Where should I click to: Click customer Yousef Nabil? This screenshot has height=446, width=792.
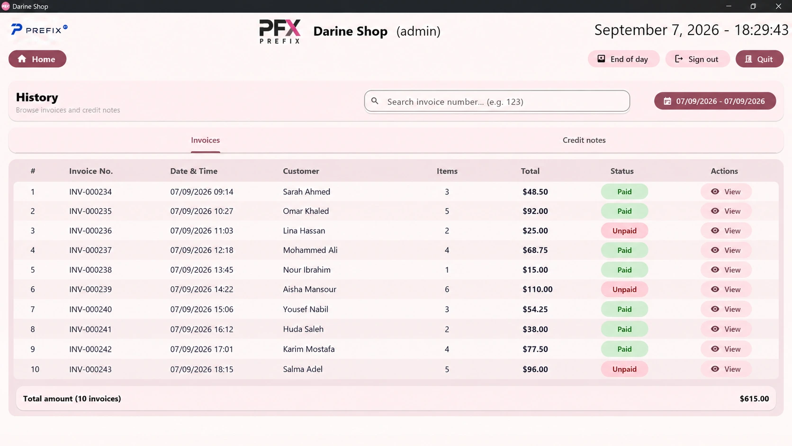306,309
